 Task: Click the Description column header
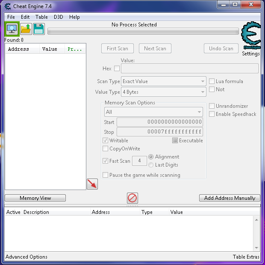[x=56, y=212]
